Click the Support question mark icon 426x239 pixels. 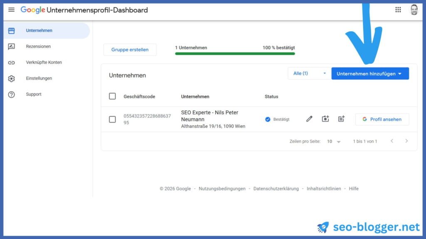click(x=11, y=95)
